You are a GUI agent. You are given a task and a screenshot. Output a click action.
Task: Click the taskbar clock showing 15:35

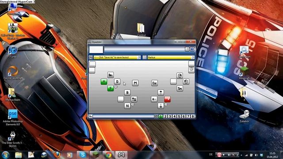(272, 155)
